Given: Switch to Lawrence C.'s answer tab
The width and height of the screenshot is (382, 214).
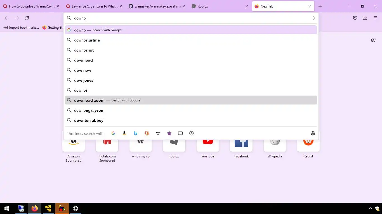Looking at the screenshot, I should pyautogui.click(x=94, y=6).
